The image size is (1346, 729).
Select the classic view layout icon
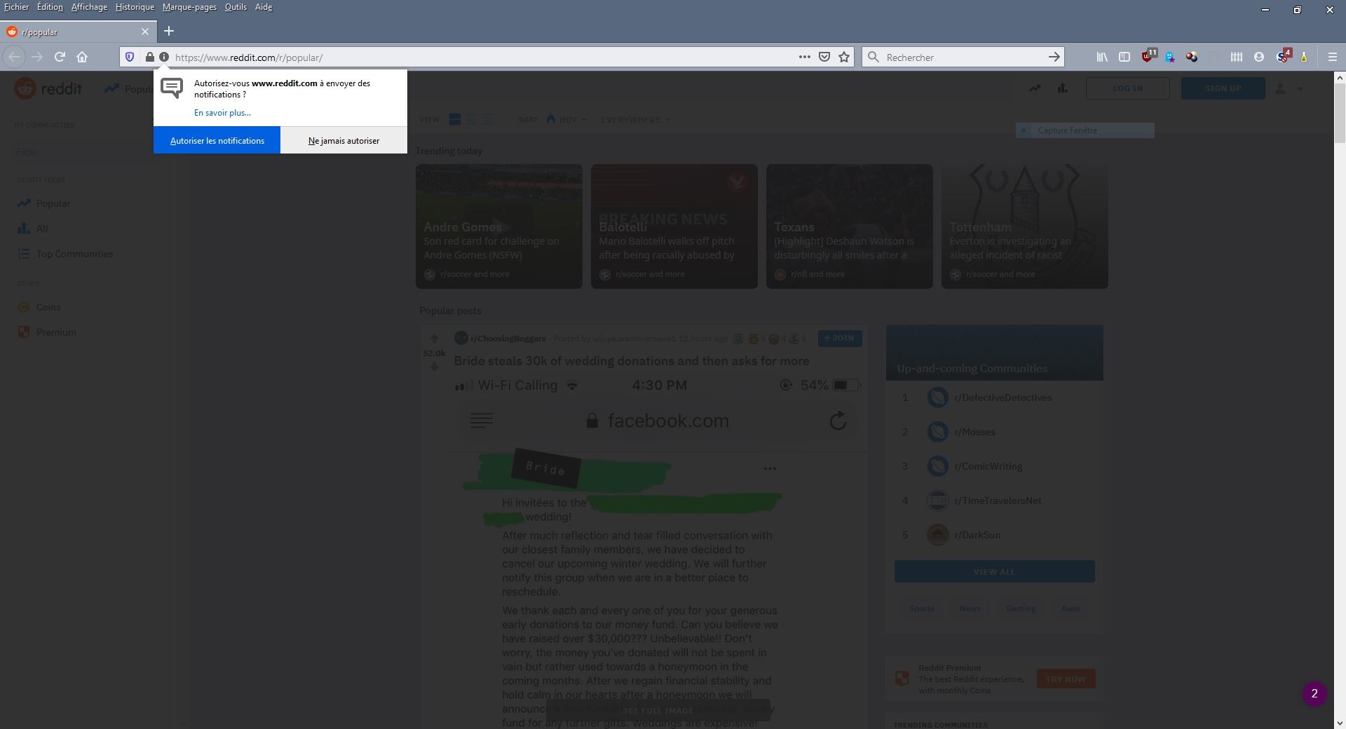(472, 119)
